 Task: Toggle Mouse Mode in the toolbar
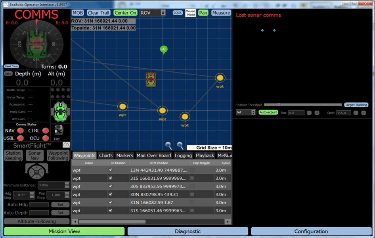(191, 12)
